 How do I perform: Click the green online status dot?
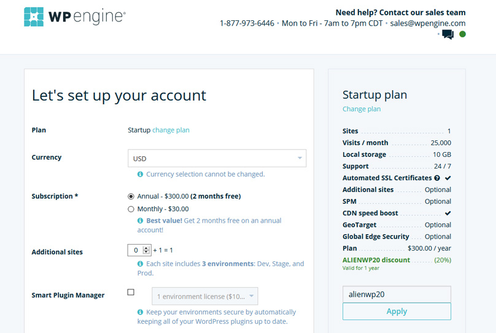[462, 34]
